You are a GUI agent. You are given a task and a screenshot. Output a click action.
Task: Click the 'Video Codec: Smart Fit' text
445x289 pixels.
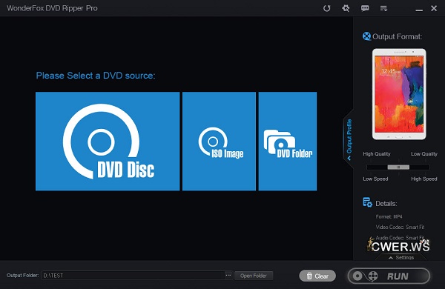pos(400,227)
